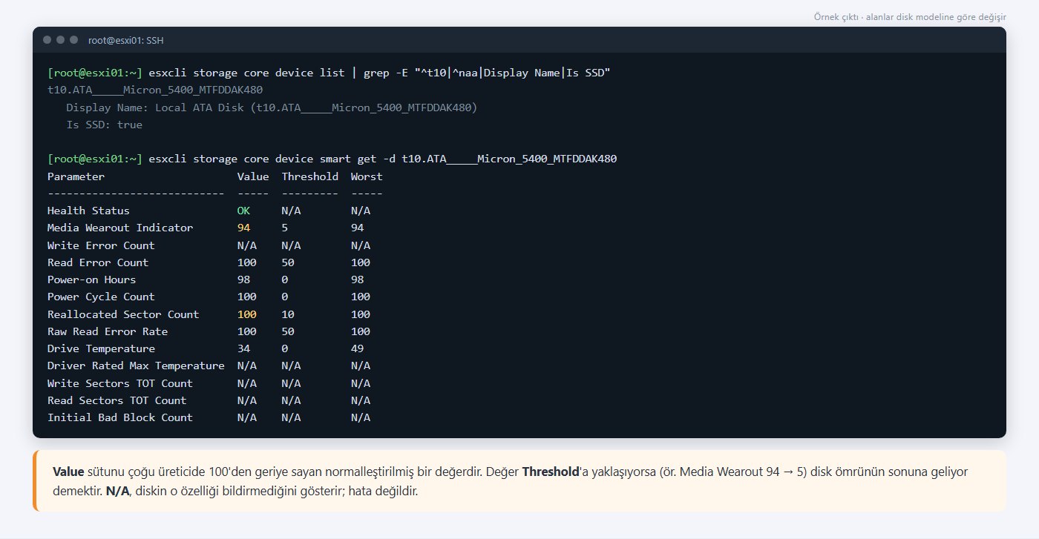Click the "Value" column header in the terminal table
The width and height of the screenshot is (1039, 539).
pos(253,176)
